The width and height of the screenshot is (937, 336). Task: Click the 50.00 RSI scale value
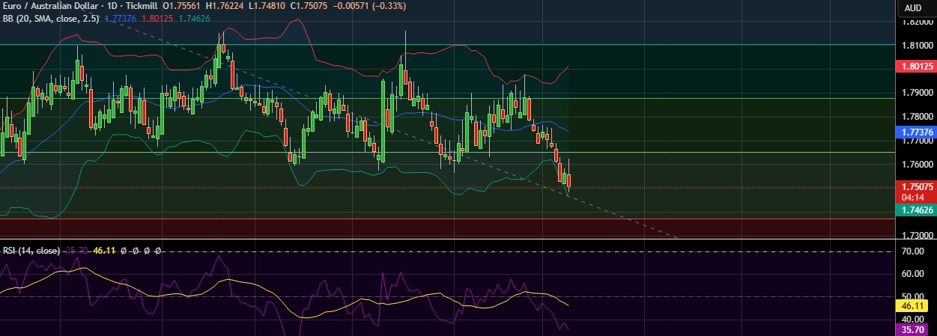(912, 296)
